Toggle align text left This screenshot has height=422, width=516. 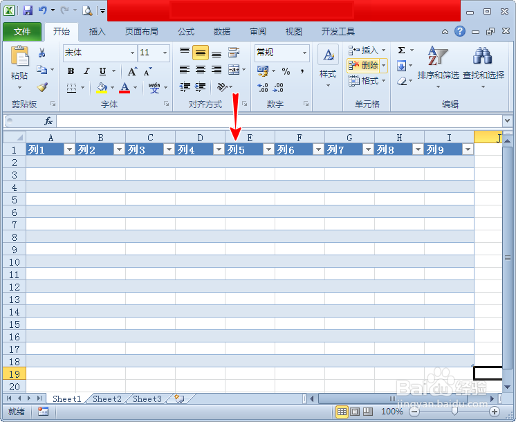coord(184,70)
